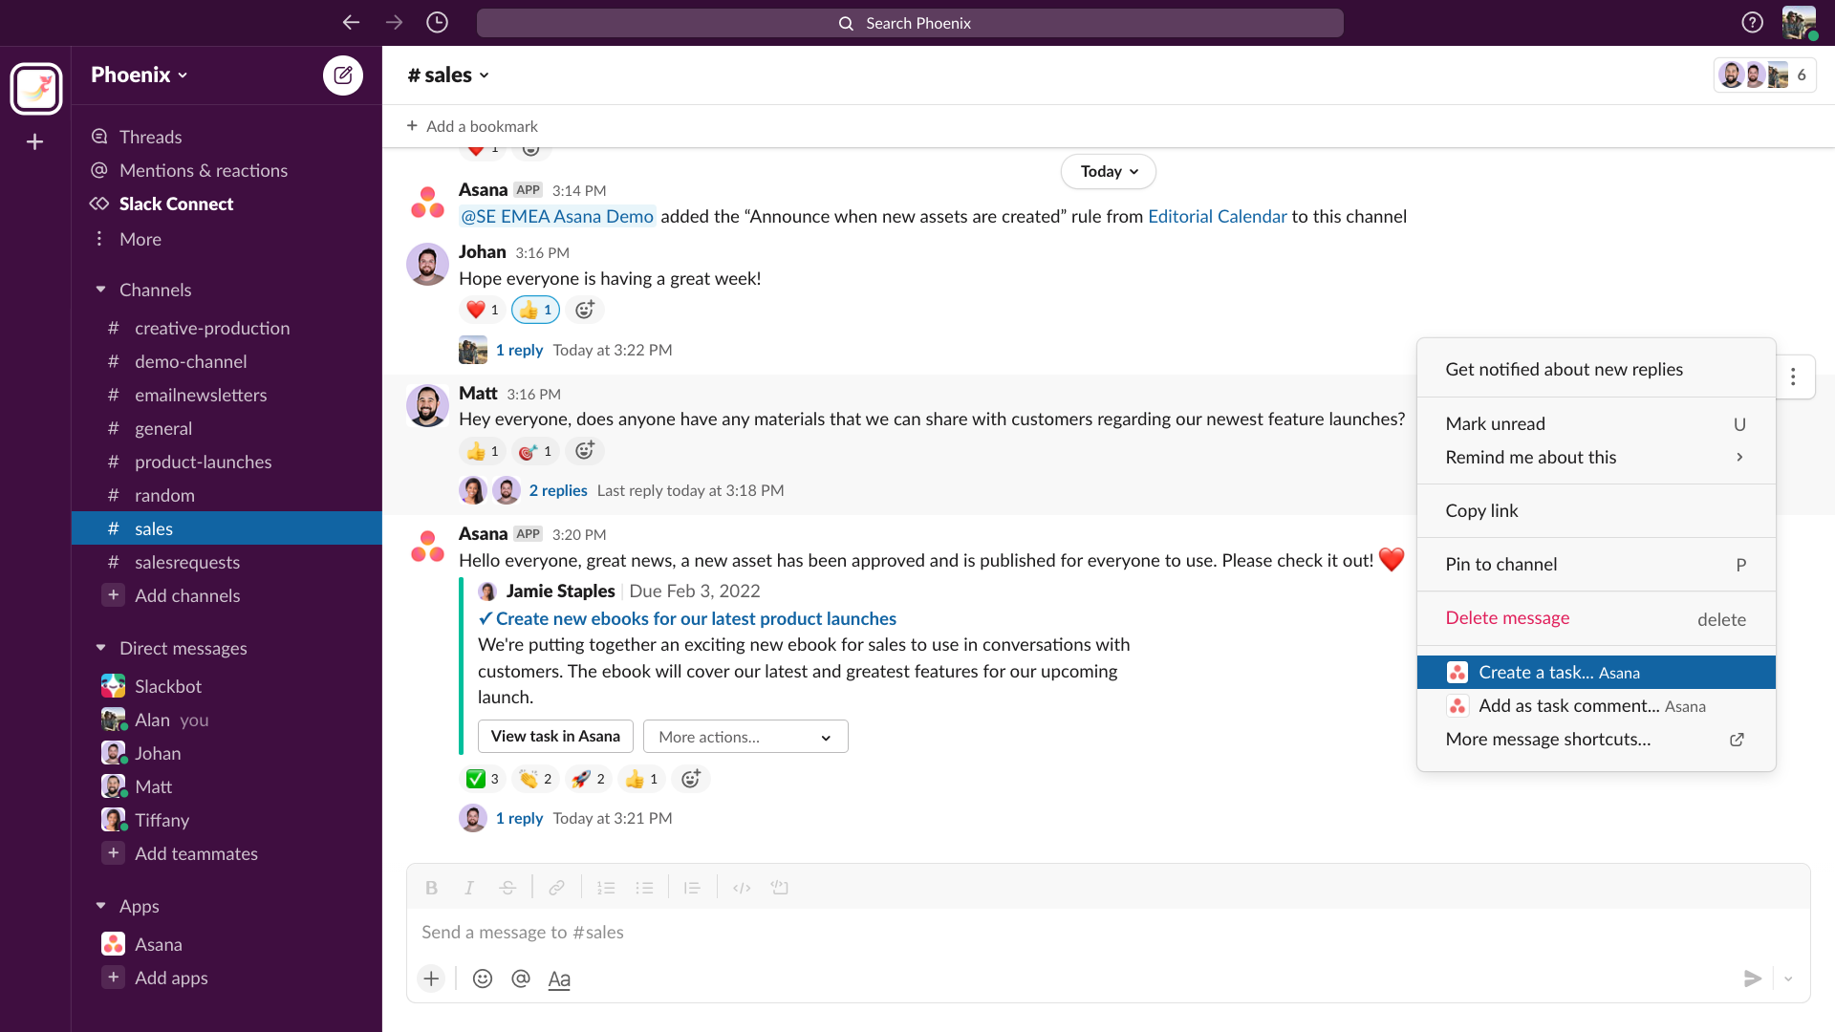1835x1032 pixels.
Task: Click the send message arrow icon
Action: click(1752, 978)
